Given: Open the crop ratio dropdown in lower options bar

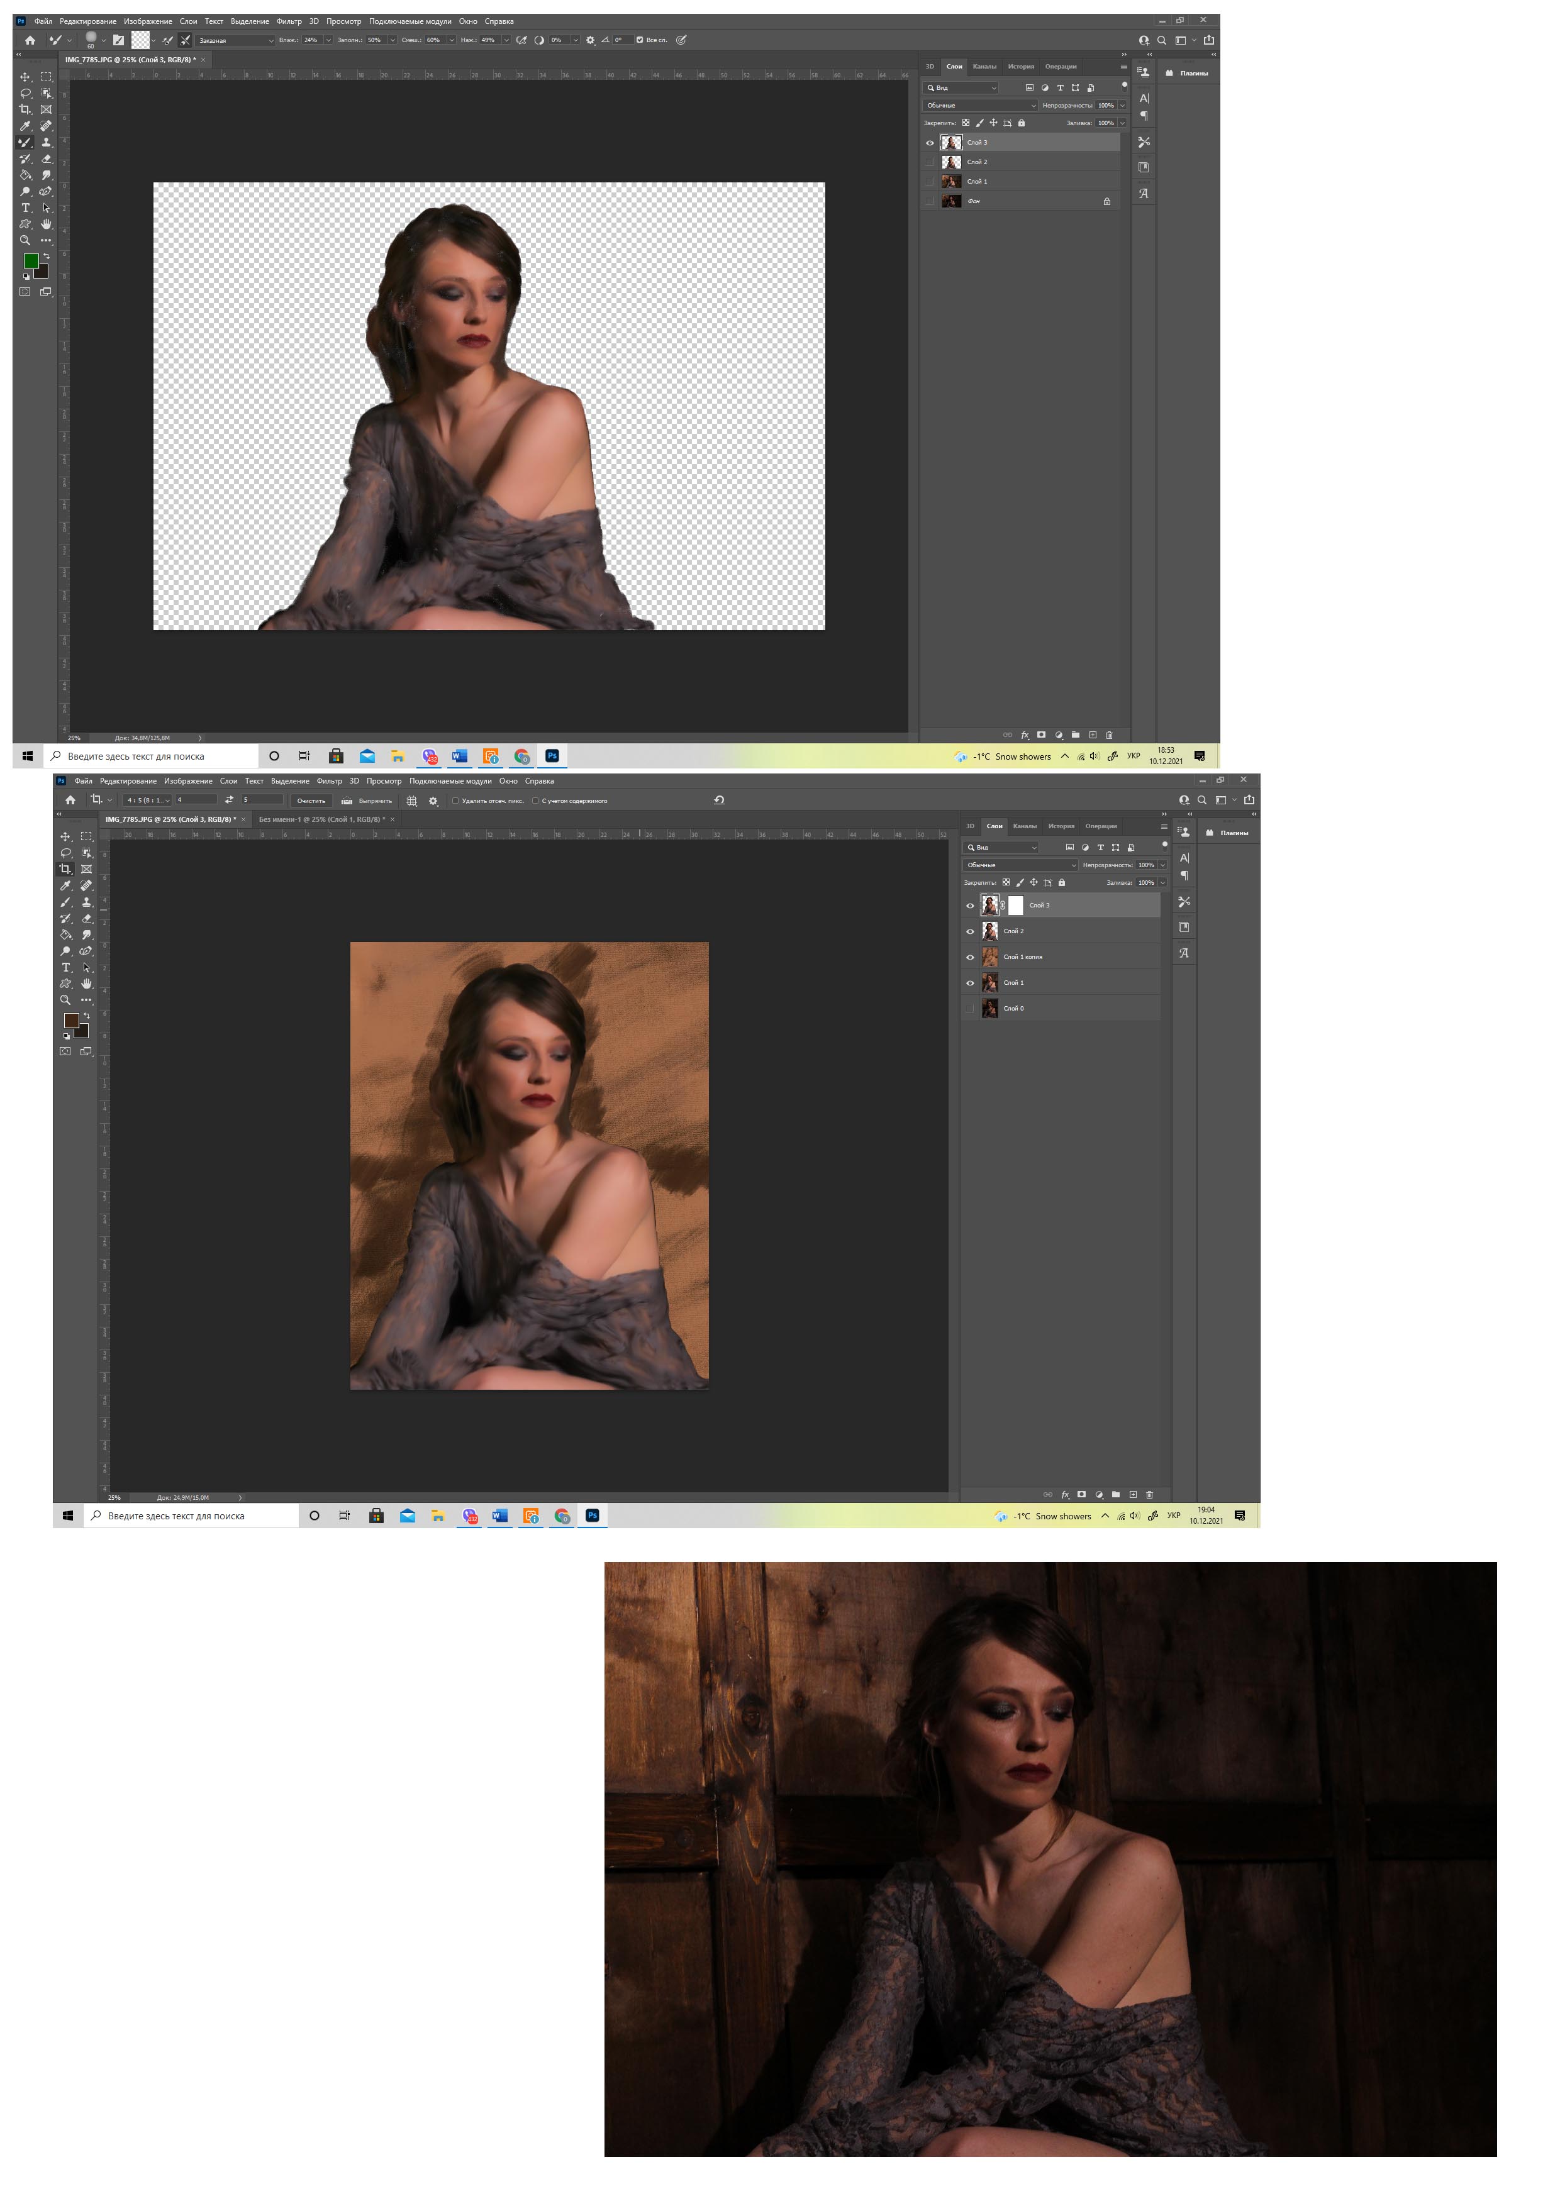Looking at the screenshot, I should [147, 799].
